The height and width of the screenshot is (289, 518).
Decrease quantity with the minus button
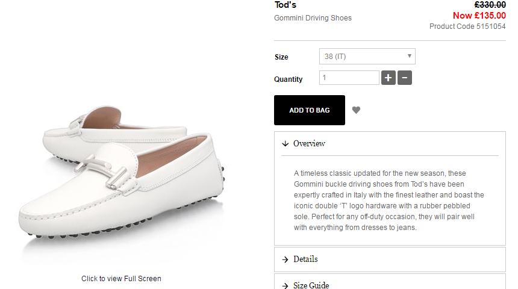405,78
